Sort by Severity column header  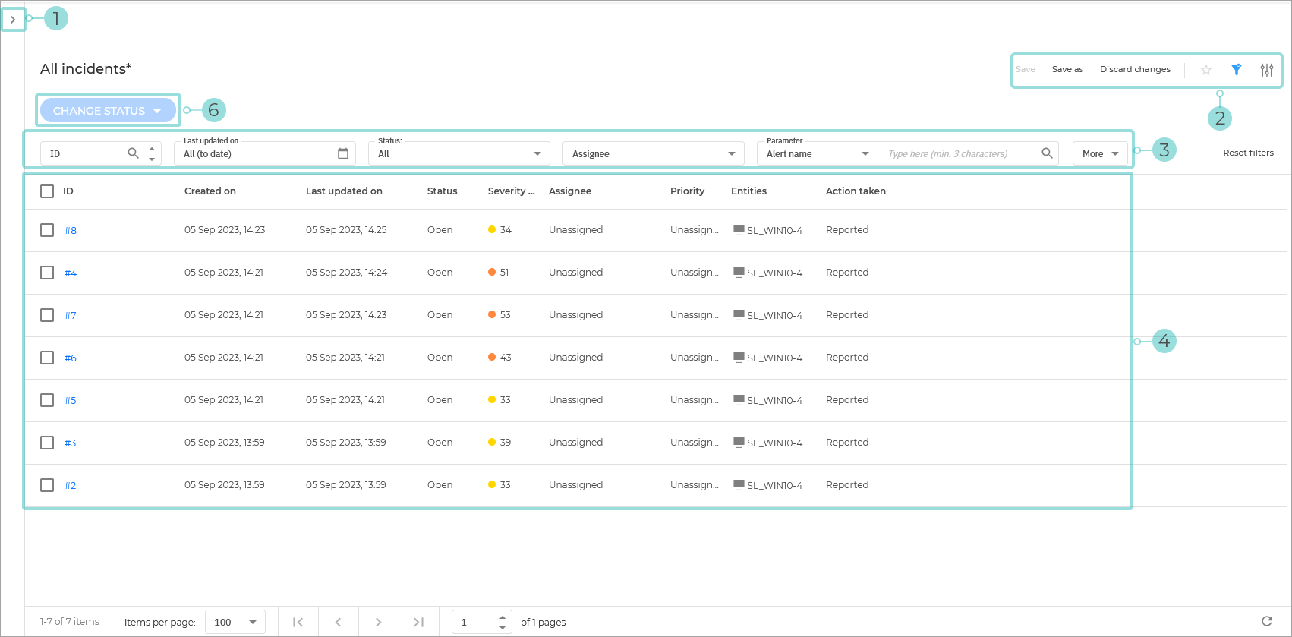(512, 191)
